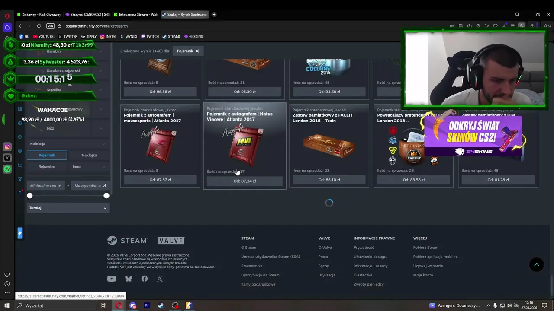The image size is (554, 311).
Task: Open the Natus Vincere Atlanta 2017 capsule image
Action: [245, 145]
